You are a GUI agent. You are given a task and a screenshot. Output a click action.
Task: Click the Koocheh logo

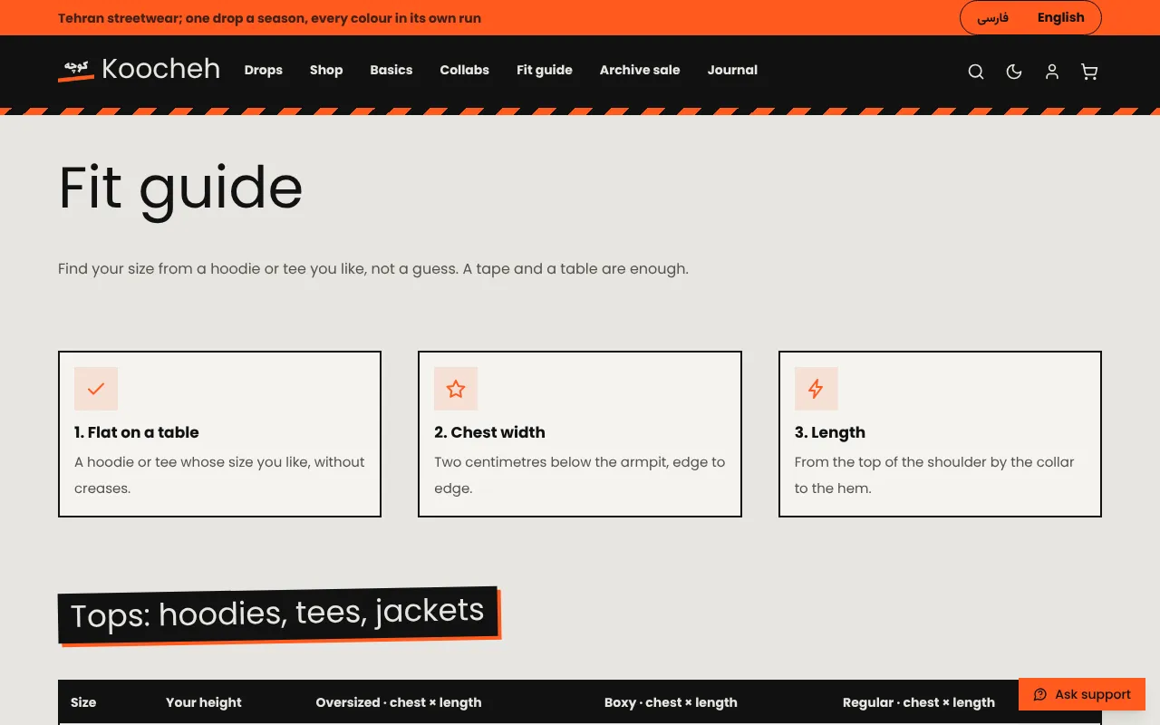coord(139,70)
